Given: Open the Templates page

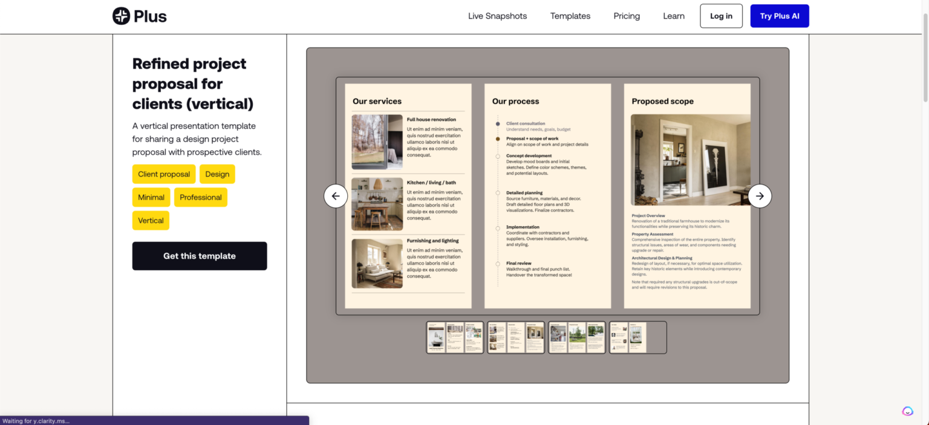Looking at the screenshot, I should tap(570, 16).
